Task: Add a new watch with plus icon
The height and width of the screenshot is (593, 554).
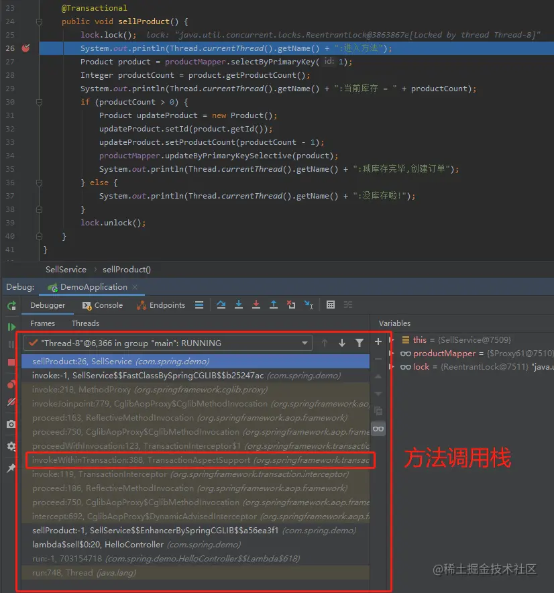Action: pyautogui.click(x=378, y=342)
